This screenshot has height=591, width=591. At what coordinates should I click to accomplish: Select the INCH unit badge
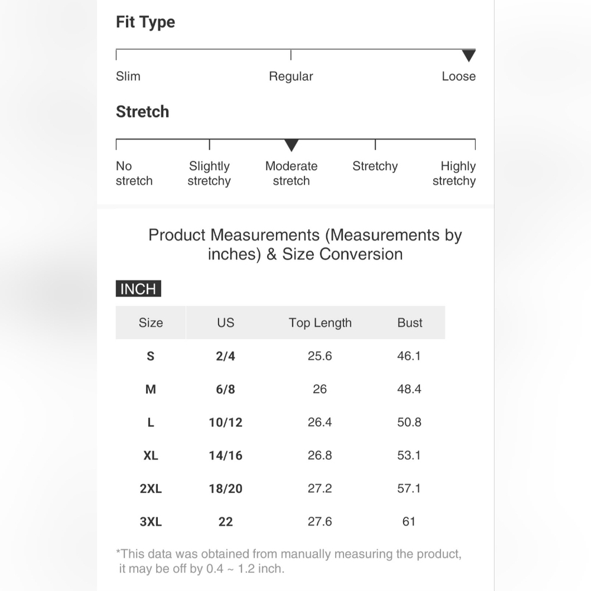coord(138,289)
